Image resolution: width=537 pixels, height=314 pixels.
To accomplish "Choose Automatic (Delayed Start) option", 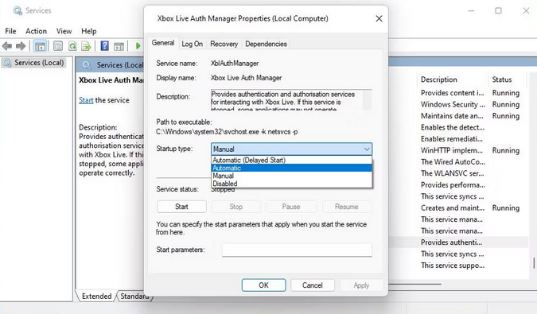I will tap(291, 160).
